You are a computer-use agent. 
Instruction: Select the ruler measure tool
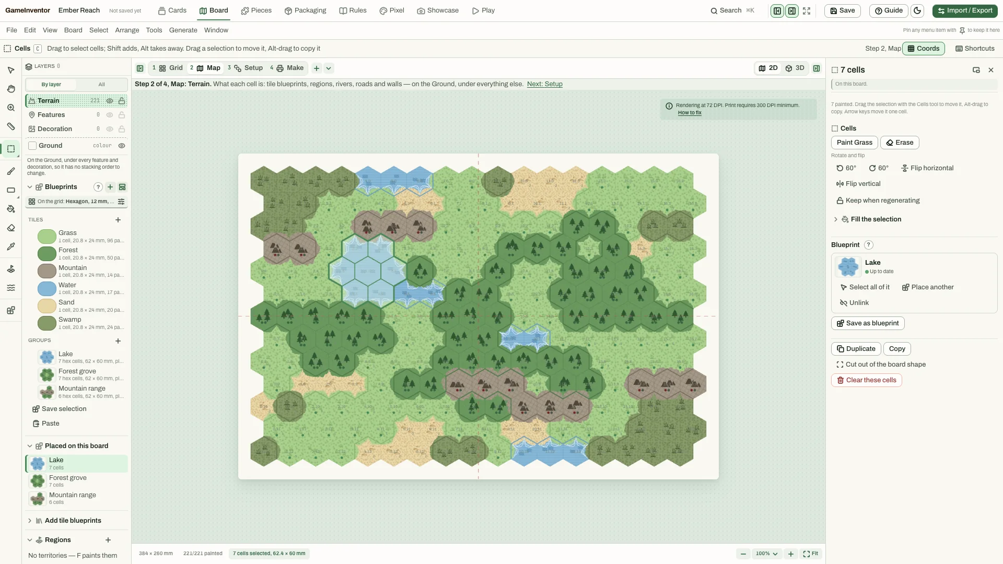click(x=10, y=126)
